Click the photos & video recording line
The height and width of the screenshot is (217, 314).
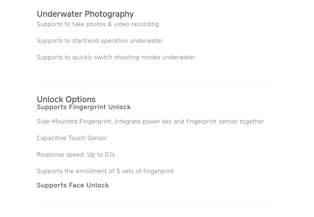(x=98, y=24)
